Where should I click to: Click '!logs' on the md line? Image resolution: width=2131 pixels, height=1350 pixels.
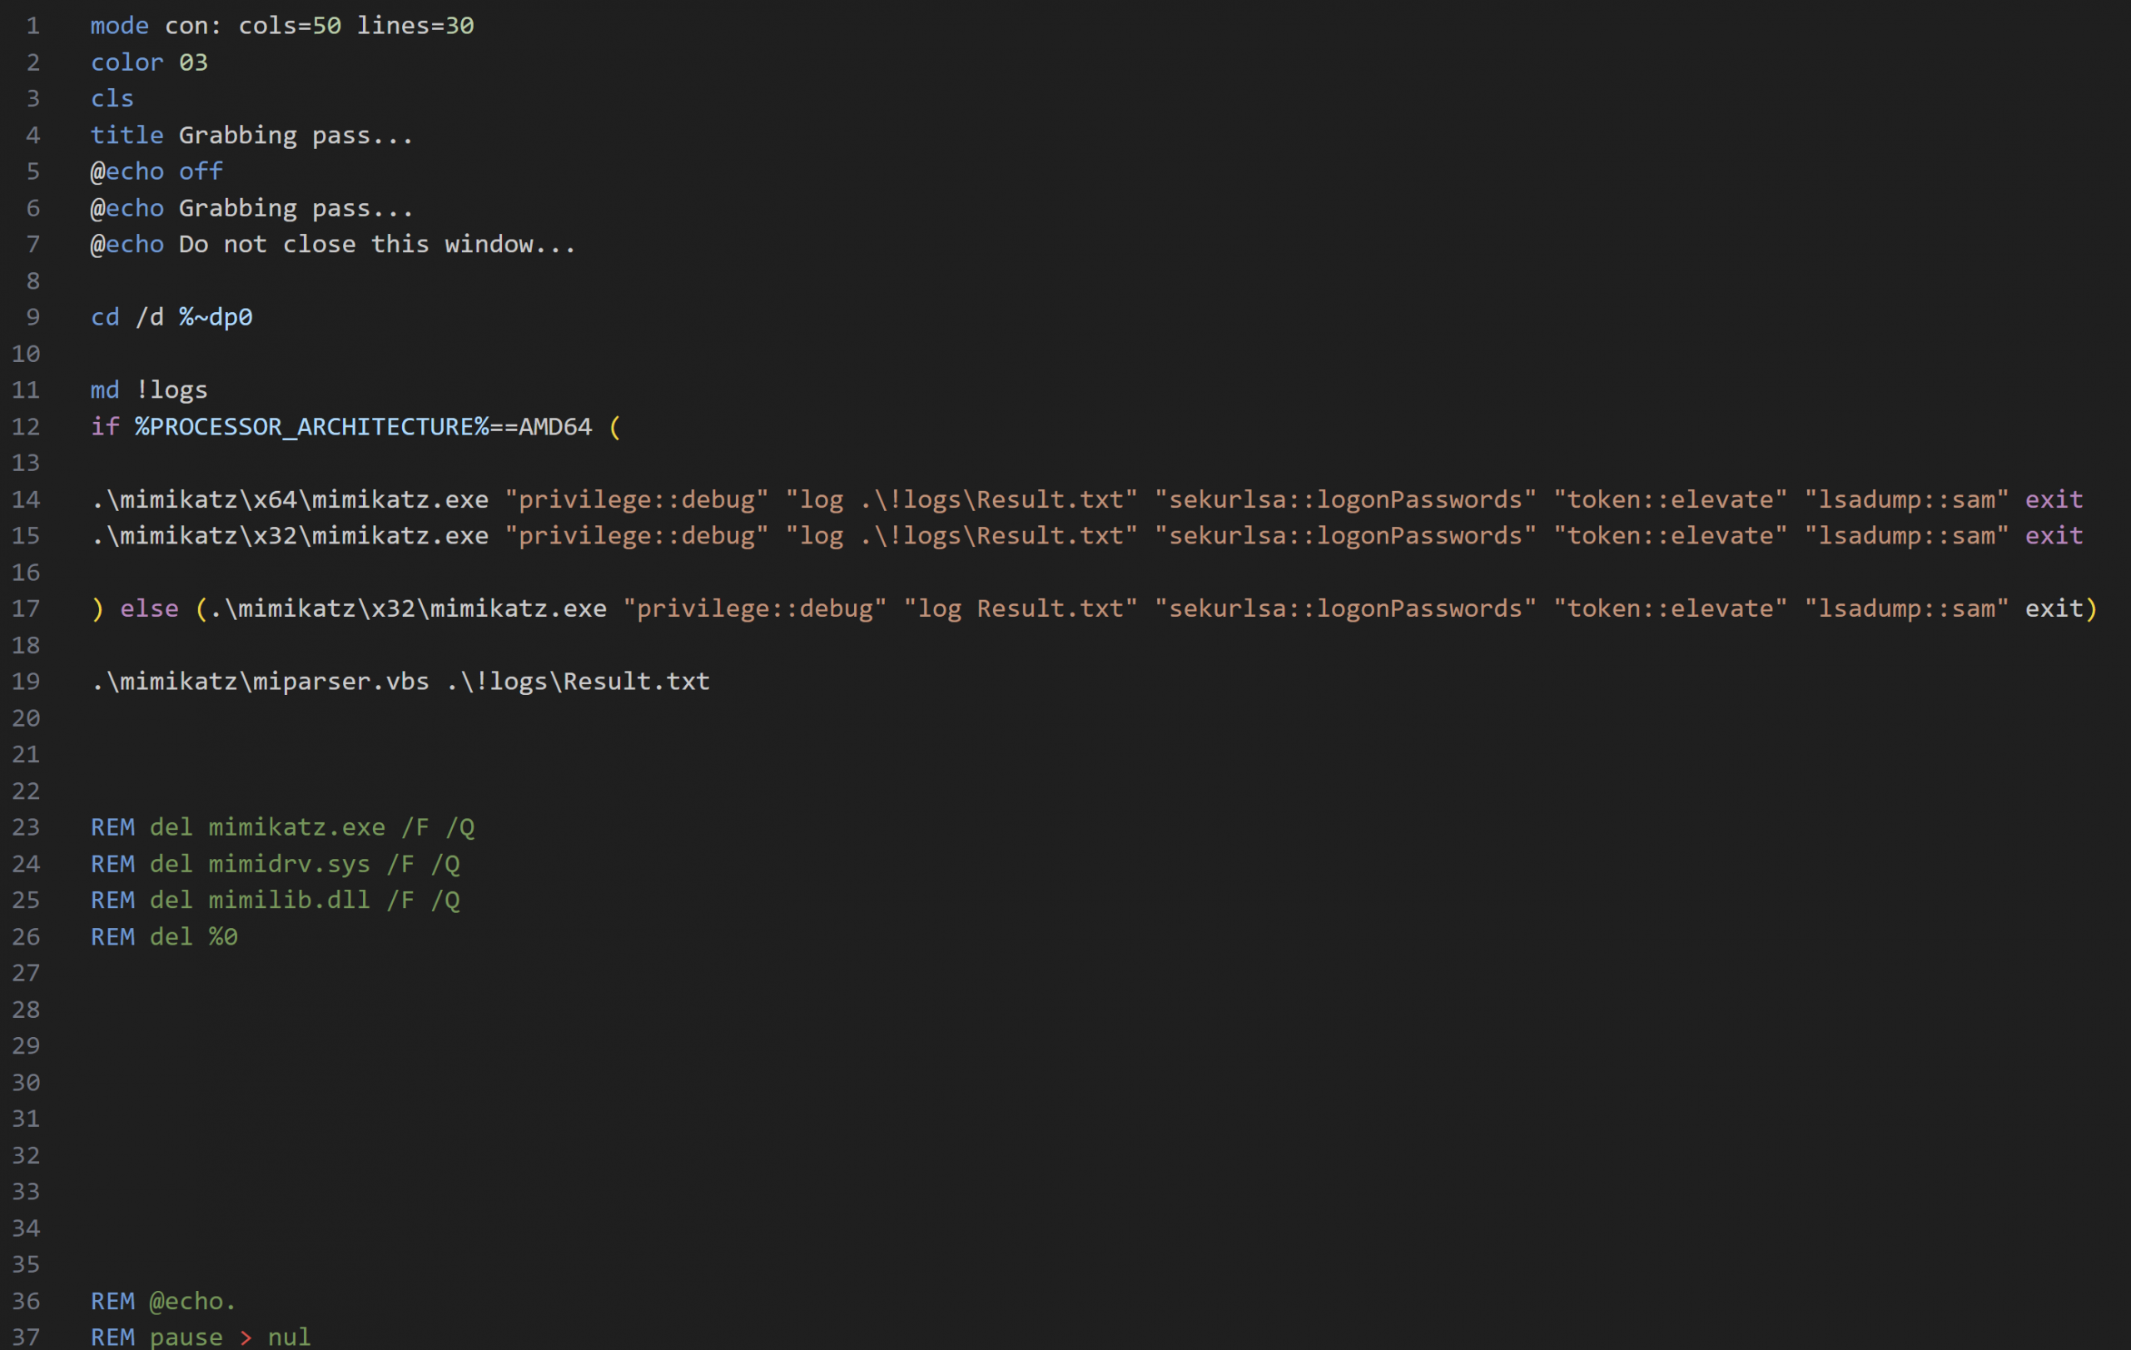pyautogui.click(x=171, y=390)
